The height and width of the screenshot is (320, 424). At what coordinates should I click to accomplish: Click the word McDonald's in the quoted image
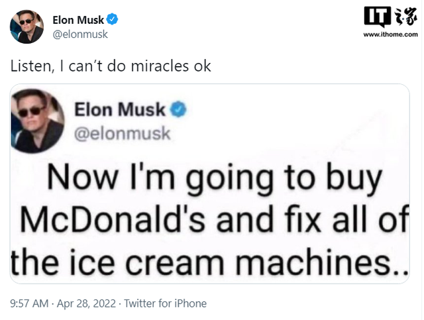point(113,219)
